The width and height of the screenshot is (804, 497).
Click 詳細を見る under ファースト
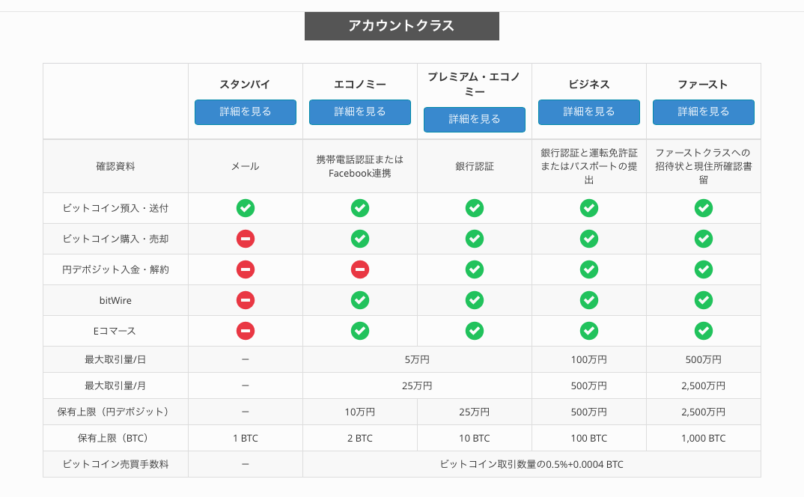(703, 112)
